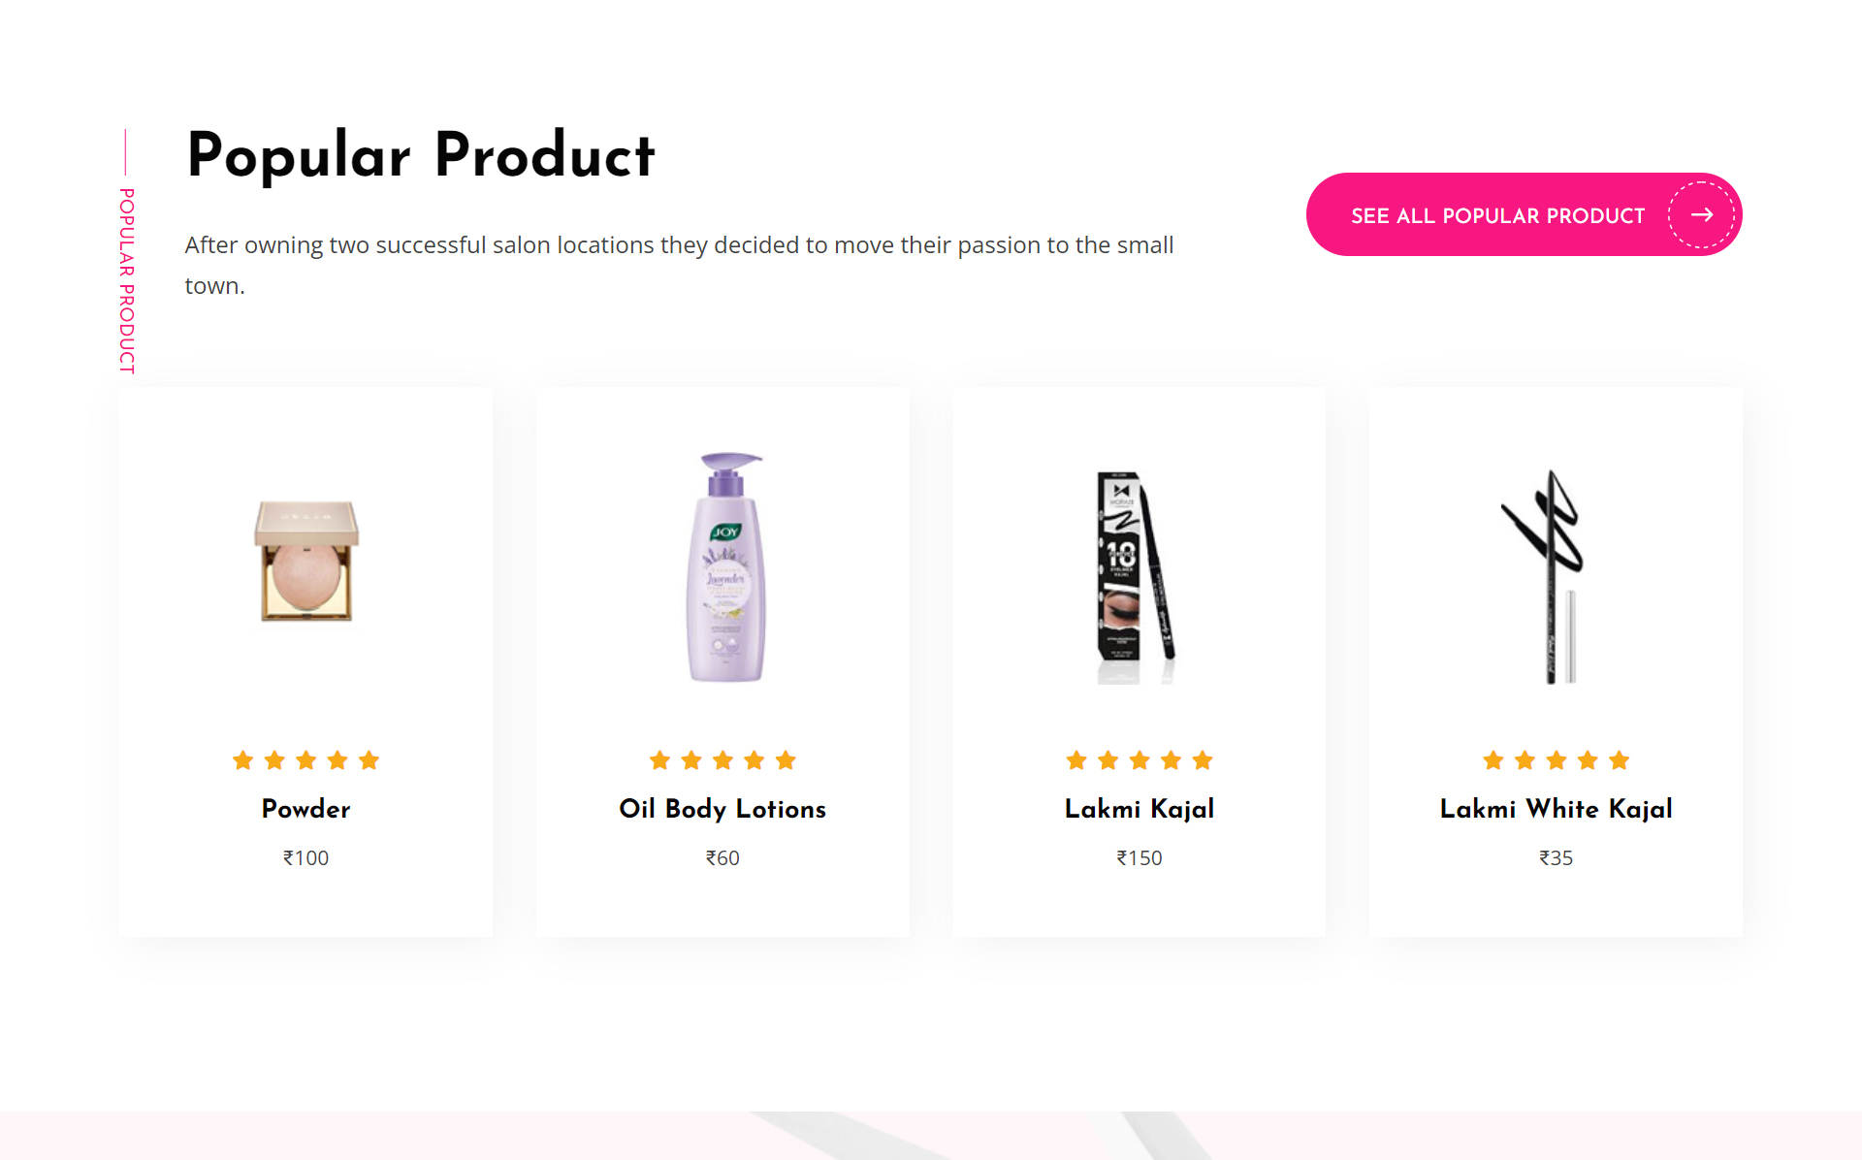Click the ₹150 price of Lakmi Kajal
This screenshot has width=1862, height=1160.
[x=1139, y=858]
